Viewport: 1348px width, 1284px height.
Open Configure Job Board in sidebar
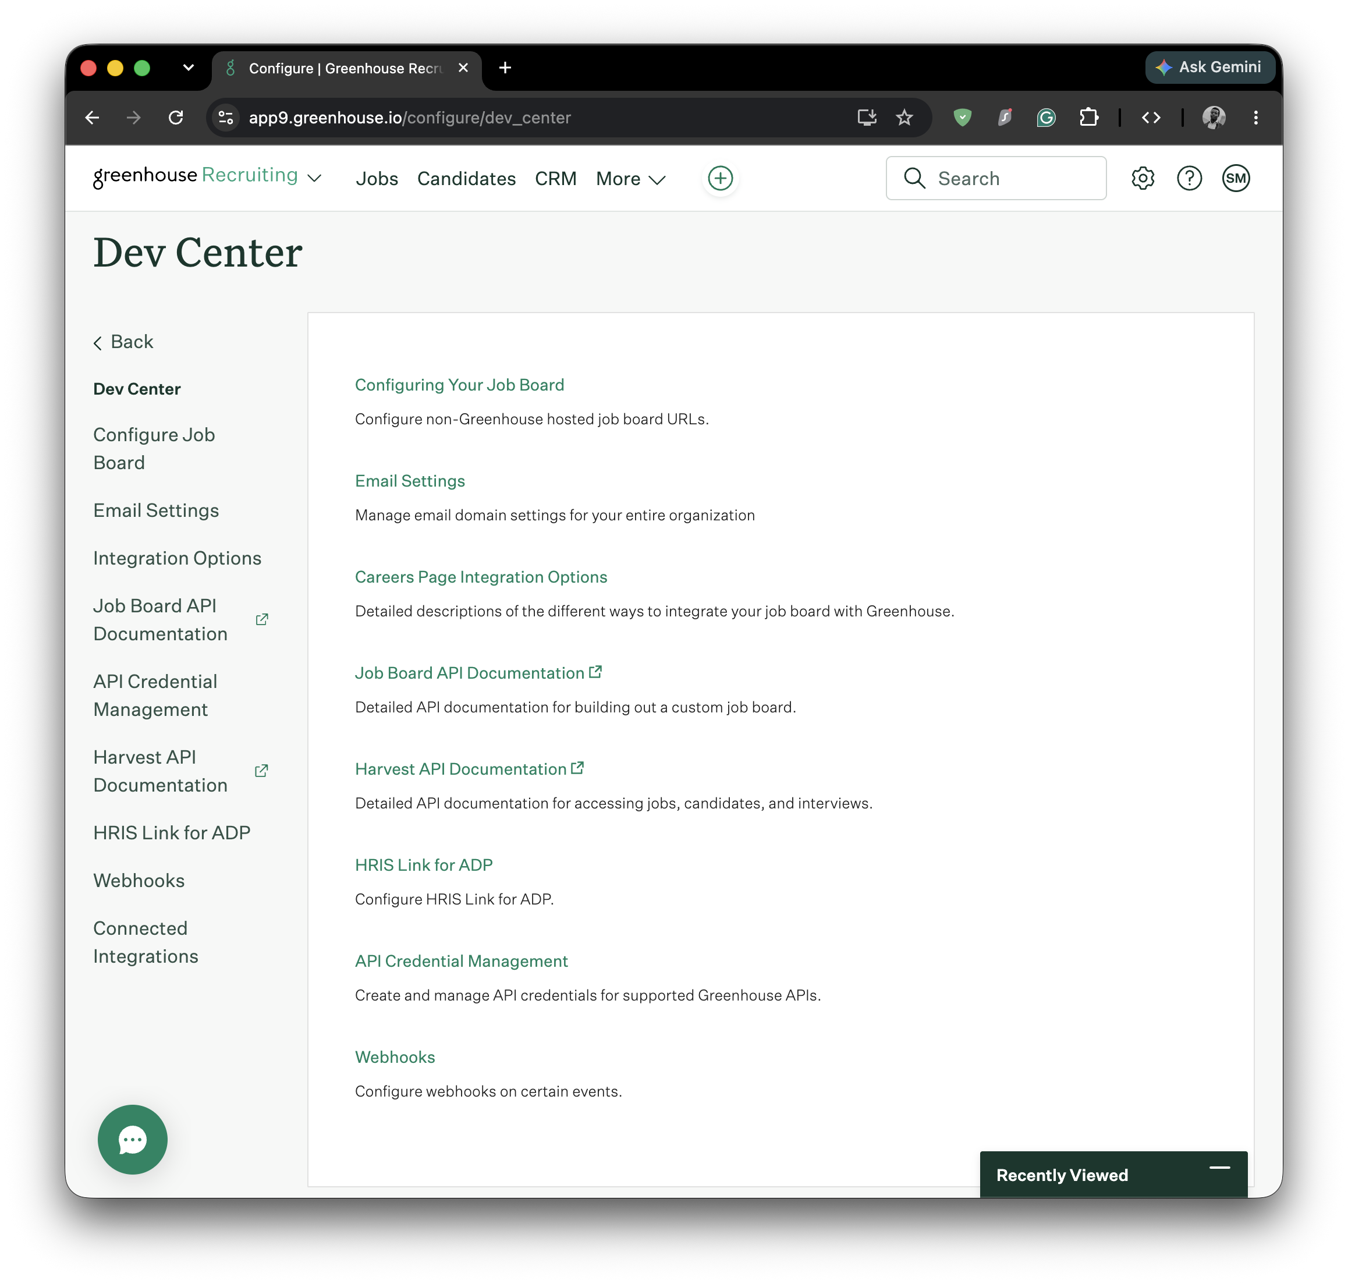(154, 448)
